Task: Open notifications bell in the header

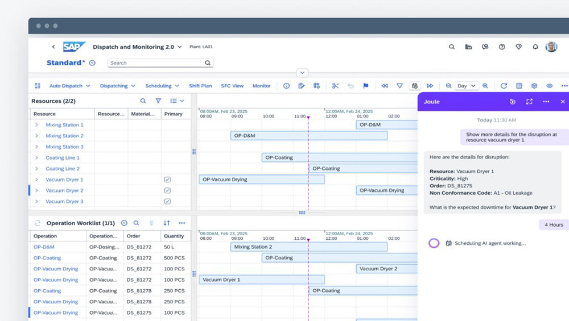Action: coord(535,47)
